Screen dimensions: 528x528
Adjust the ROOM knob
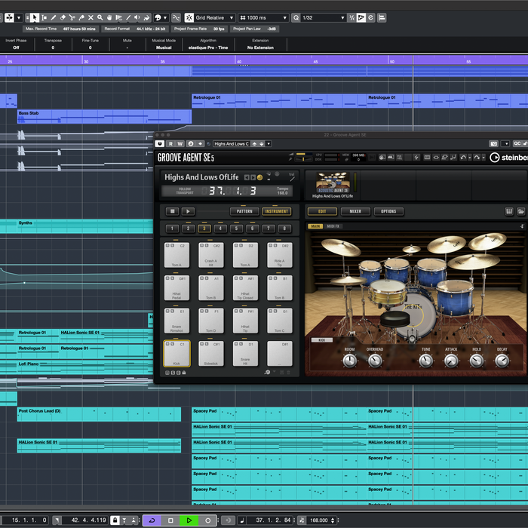(349, 361)
